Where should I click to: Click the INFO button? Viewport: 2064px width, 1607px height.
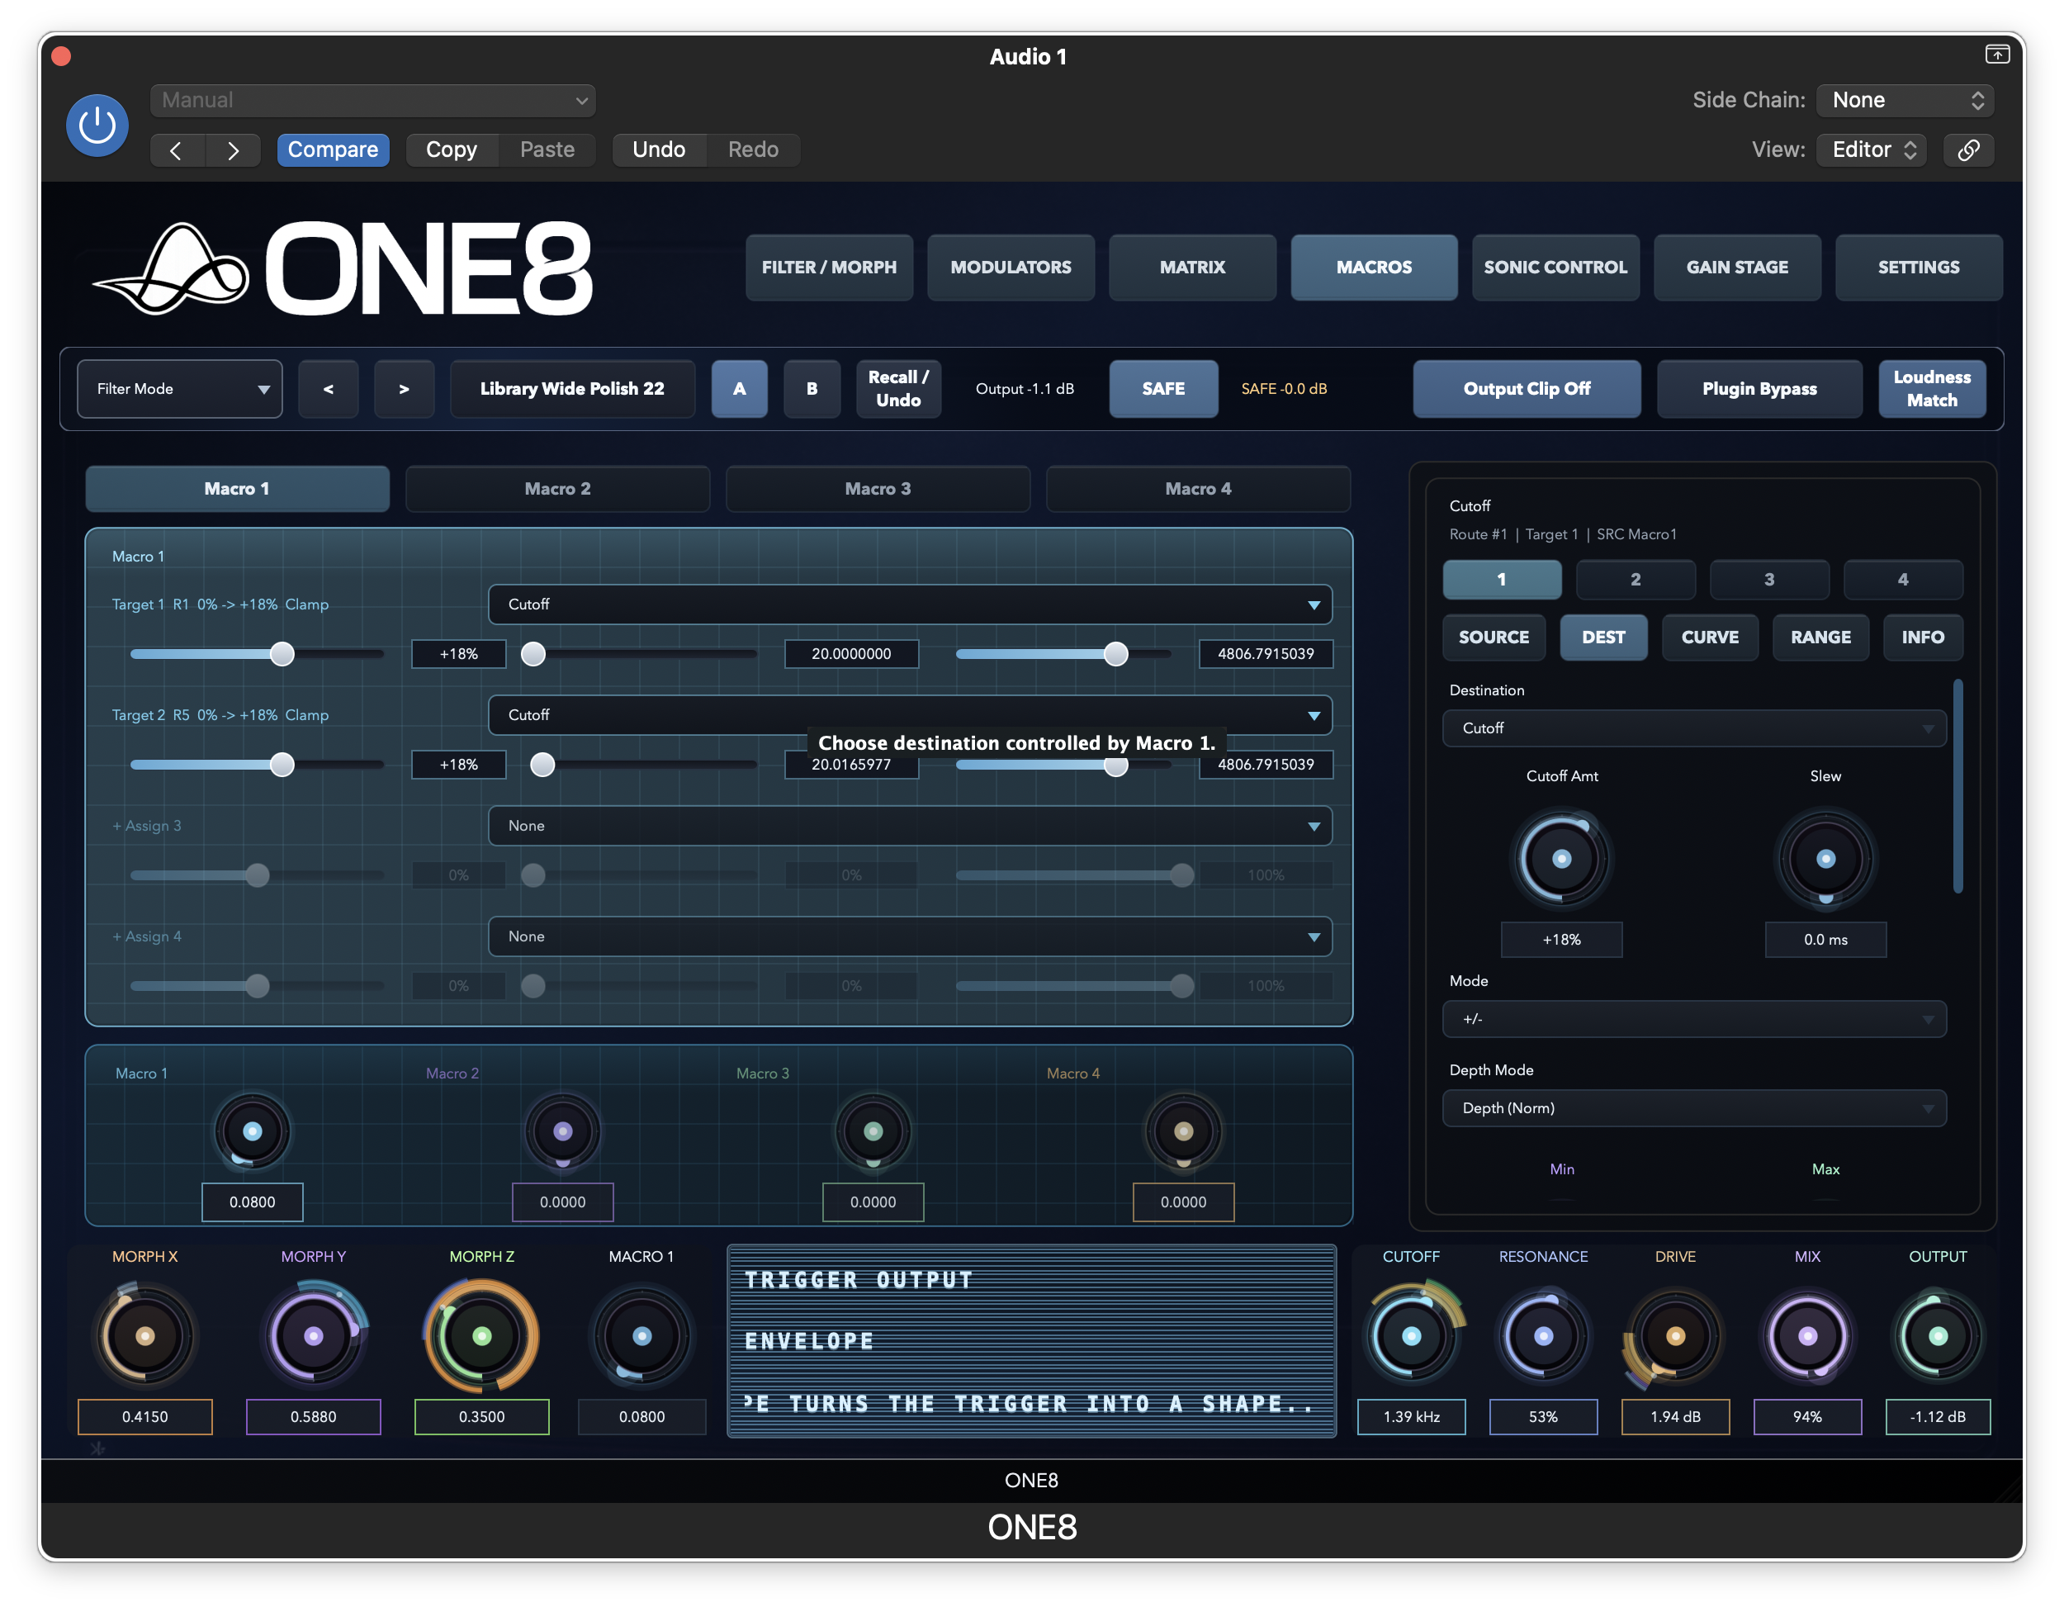point(1922,638)
